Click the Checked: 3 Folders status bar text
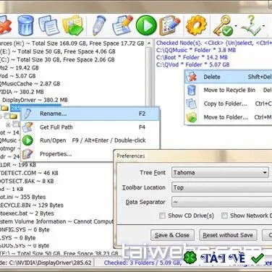The height and width of the screenshot is (272, 272). click(143, 263)
